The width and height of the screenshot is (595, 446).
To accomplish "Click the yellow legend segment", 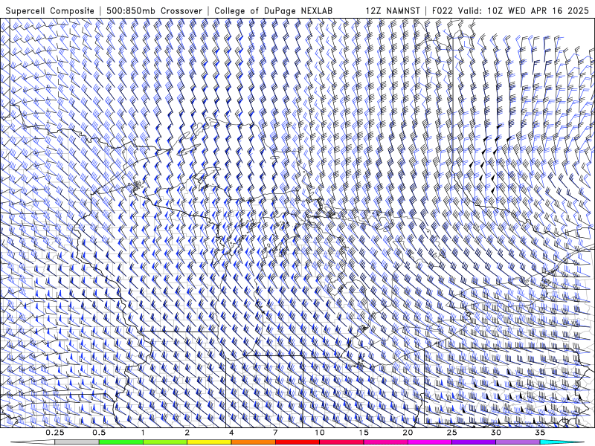I will point(209,442).
